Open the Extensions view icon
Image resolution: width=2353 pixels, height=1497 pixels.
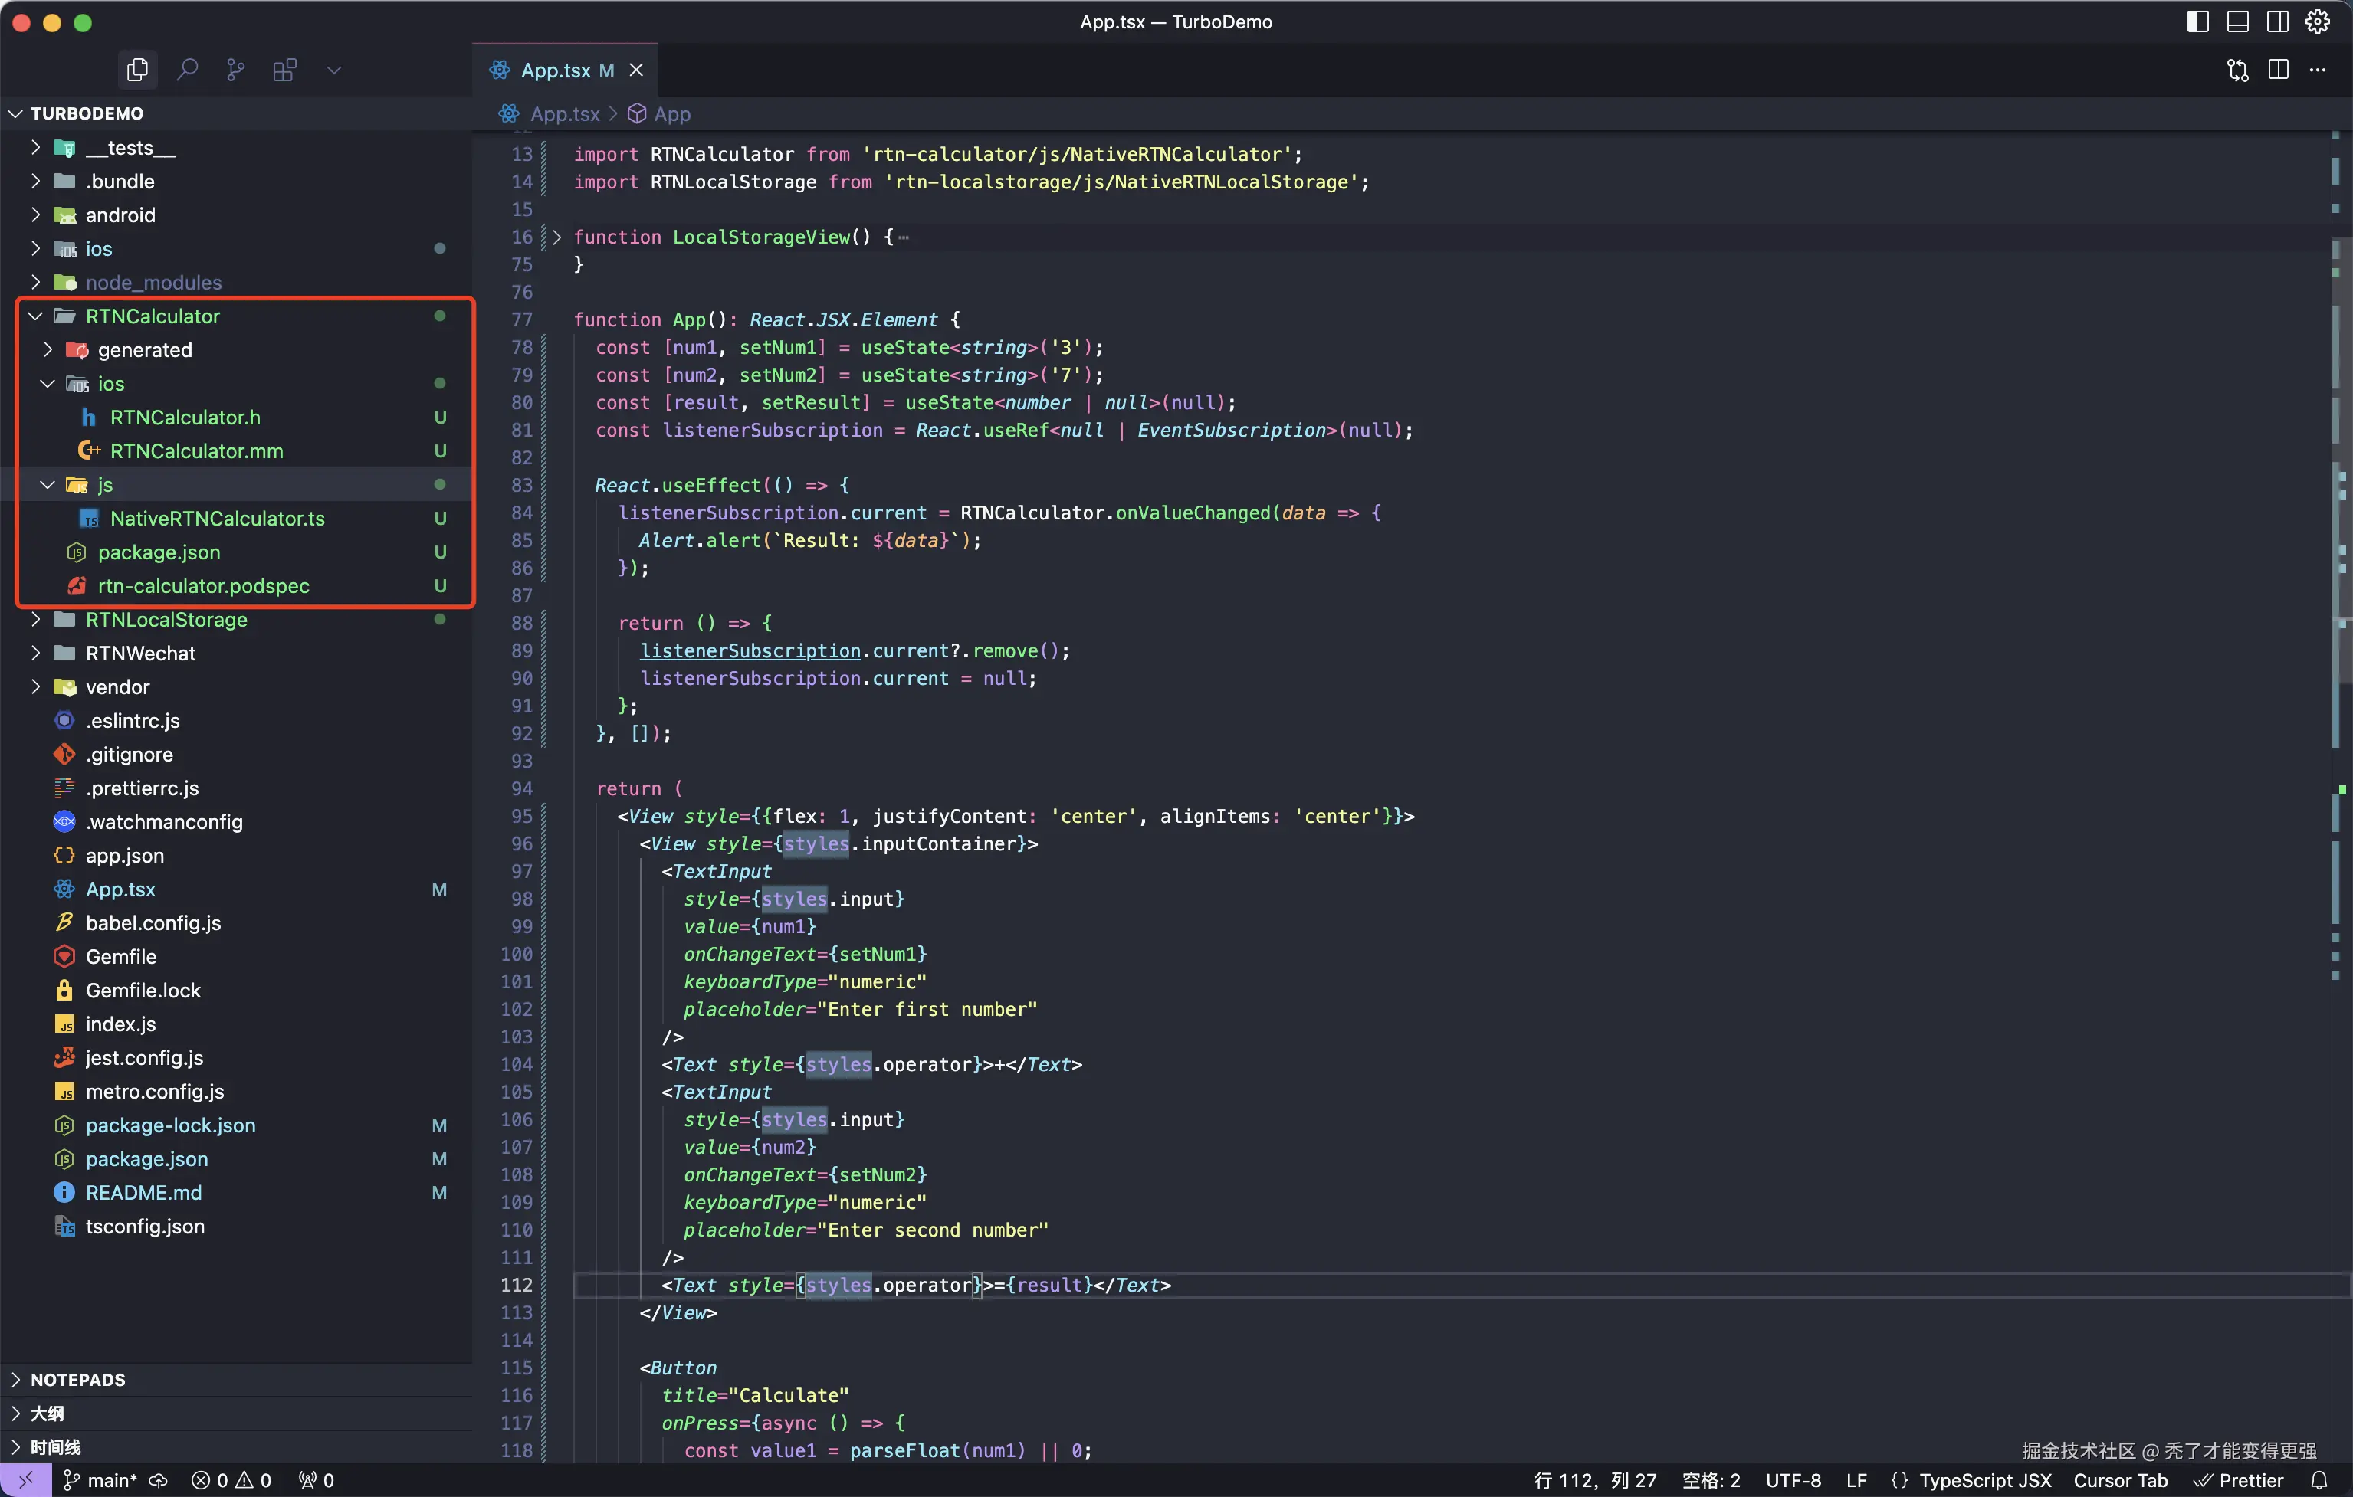click(x=284, y=69)
